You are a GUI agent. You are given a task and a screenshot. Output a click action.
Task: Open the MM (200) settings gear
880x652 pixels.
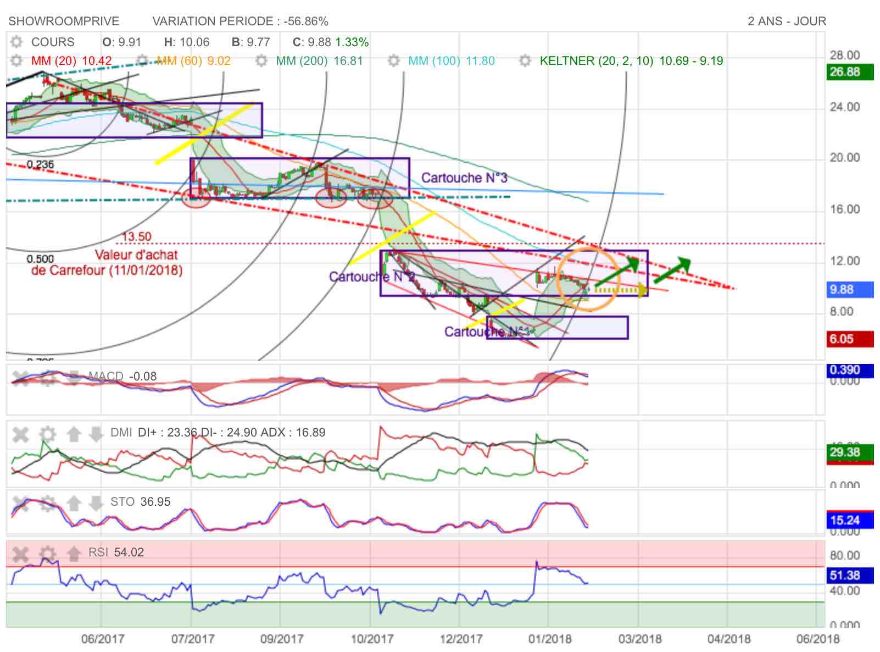(262, 60)
